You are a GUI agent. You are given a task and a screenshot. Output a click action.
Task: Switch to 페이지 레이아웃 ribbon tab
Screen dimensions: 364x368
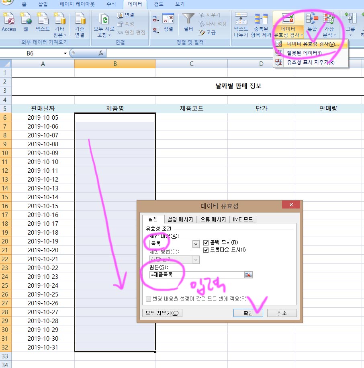[77, 4]
